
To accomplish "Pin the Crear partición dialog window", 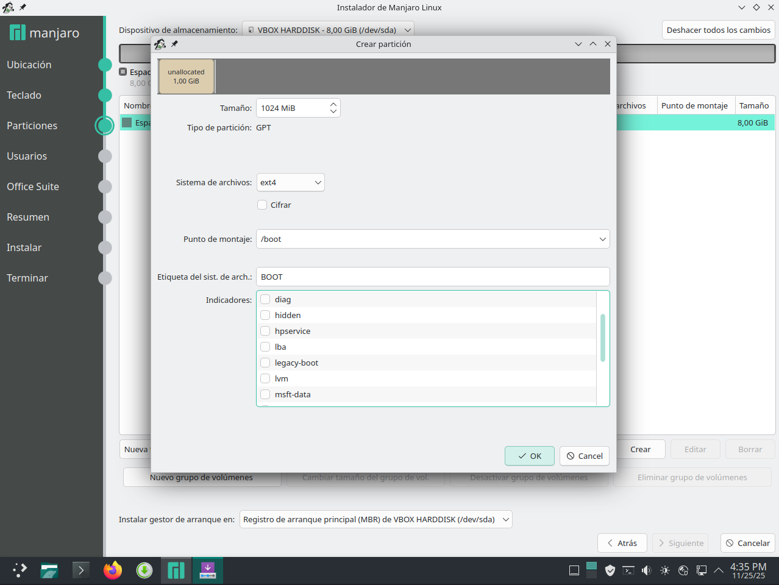I will click(174, 44).
